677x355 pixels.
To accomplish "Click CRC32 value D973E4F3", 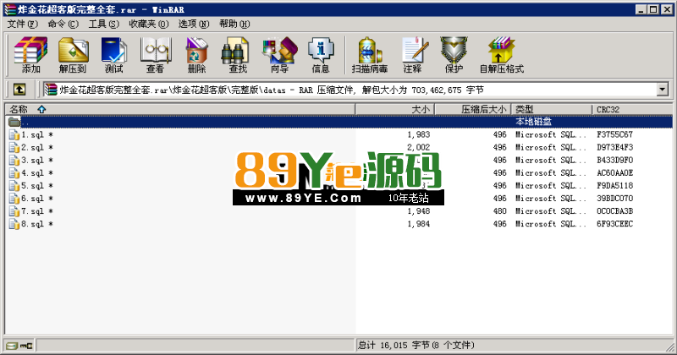I will (x=615, y=148).
